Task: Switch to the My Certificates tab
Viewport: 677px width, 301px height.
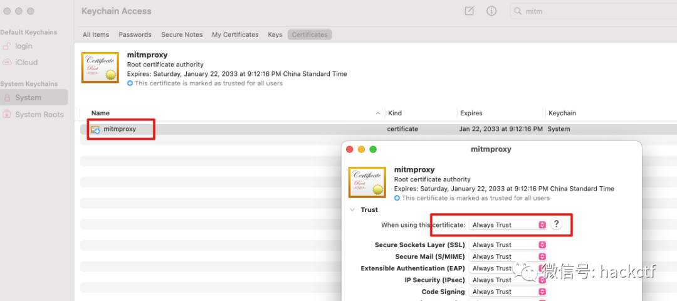Action: point(235,34)
